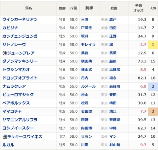Click yellow popularity cell ranked 1
The image size is (158, 150).
click(x=153, y=45)
